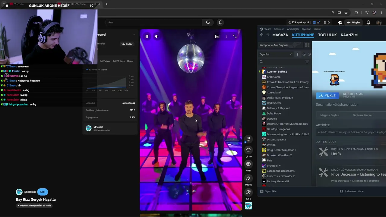Collapse the stats card panel chevron

[134, 35]
